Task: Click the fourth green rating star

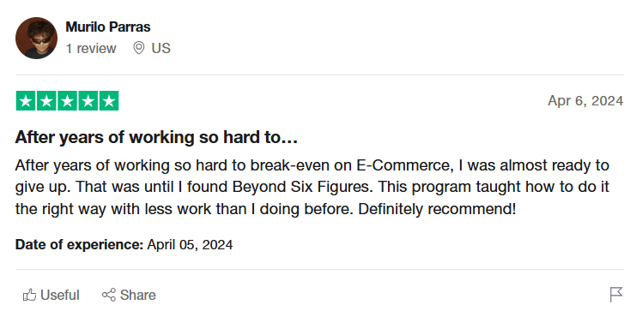Action: [88, 101]
